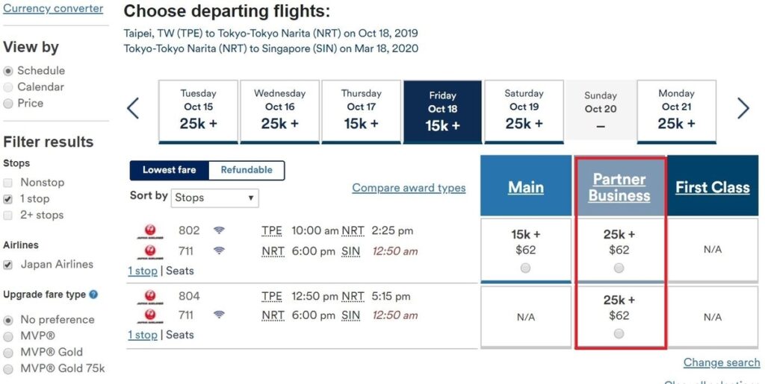Select MVP Gold upgrade fare type
Screen dimensions: 765x384
[7, 353]
